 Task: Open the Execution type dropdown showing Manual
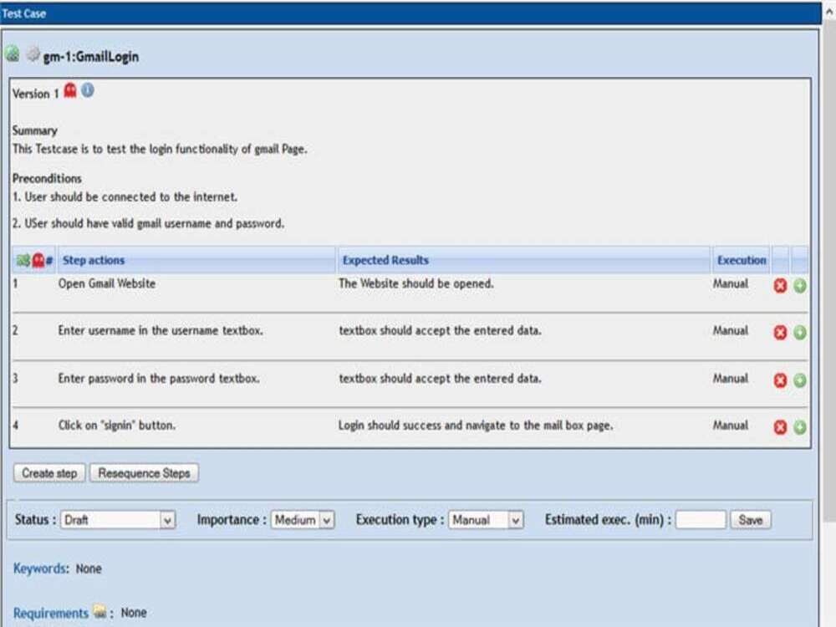[486, 520]
